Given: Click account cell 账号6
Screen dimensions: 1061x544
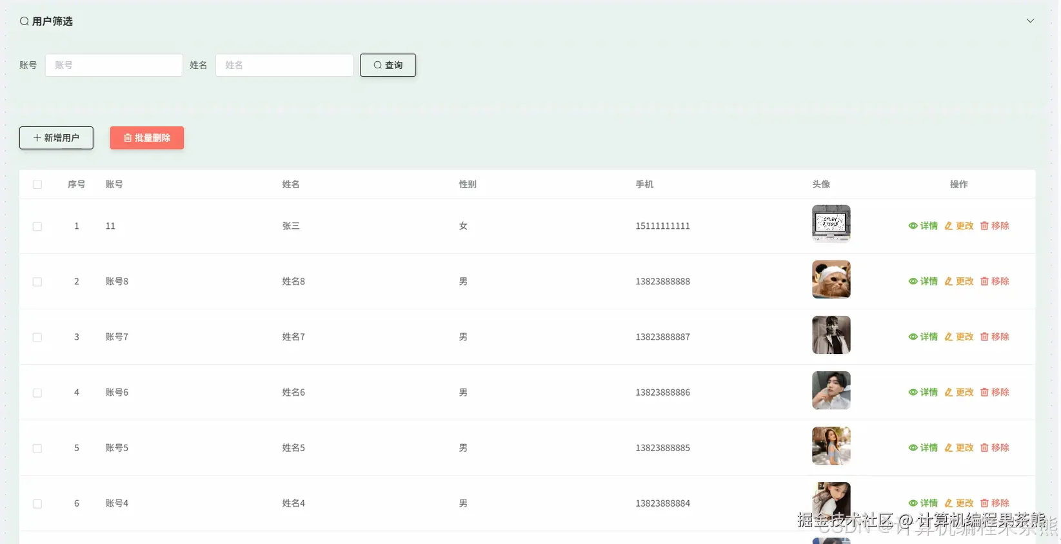Looking at the screenshot, I should click(x=117, y=393).
